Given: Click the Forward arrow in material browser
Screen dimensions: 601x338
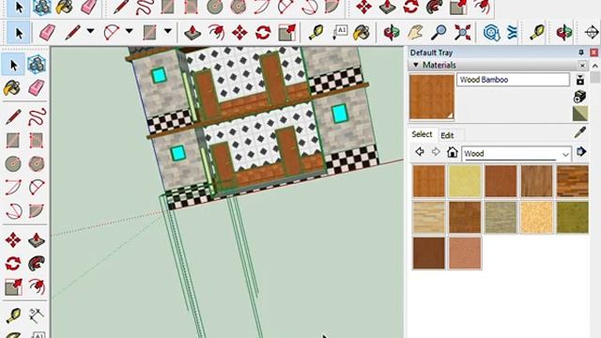Looking at the screenshot, I should coord(436,152).
